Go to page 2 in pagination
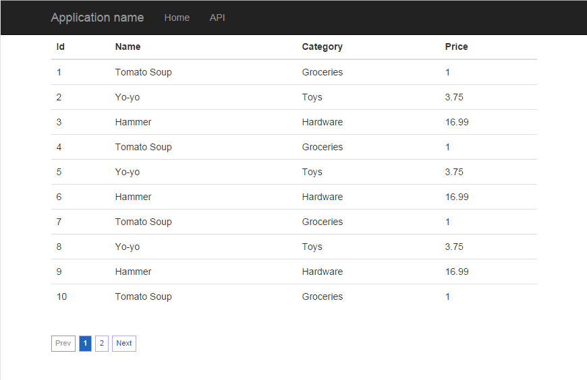Viewport: 587px width, 380px height. (102, 344)
